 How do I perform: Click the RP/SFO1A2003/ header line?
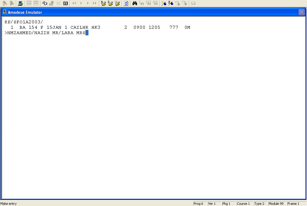[x=24, y=22]
